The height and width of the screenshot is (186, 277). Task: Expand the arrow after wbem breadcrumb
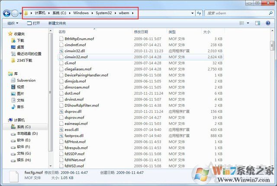(133, 13)
